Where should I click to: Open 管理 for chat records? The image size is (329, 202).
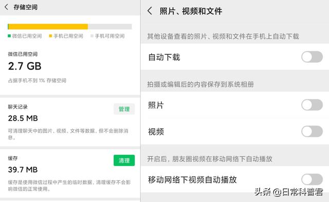[x=124, y=109]
